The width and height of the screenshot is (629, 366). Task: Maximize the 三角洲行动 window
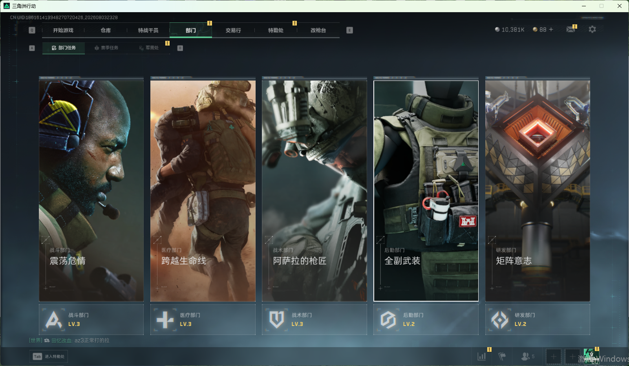(x=601, y=6)
